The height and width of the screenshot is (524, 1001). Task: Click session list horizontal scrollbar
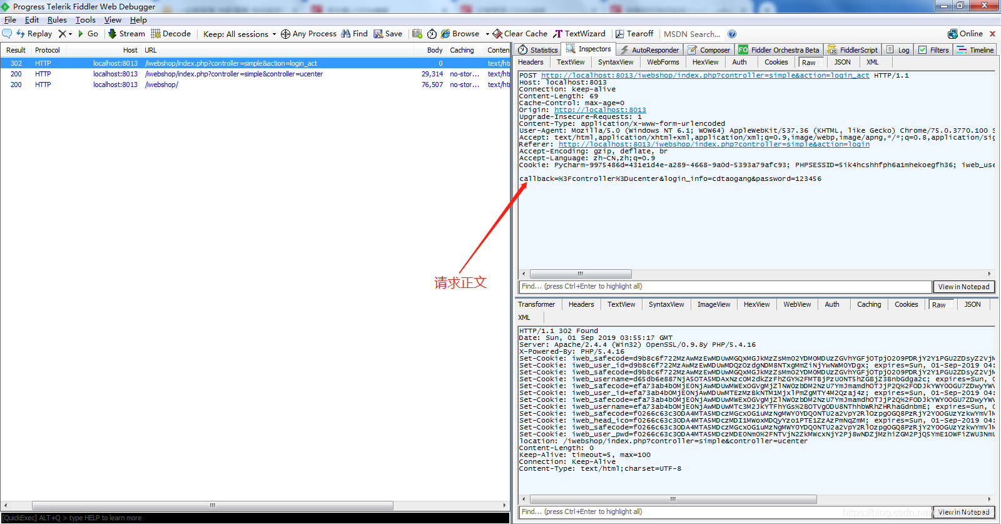click(213, 505)
